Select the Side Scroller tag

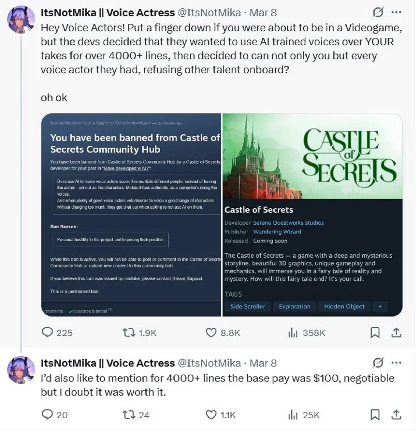pyautogui.click(x=247, y=307)
